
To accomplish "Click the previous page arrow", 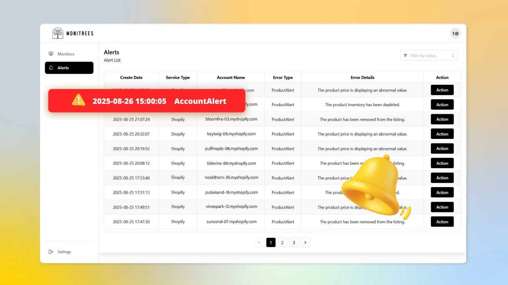I will click(259, 242).
